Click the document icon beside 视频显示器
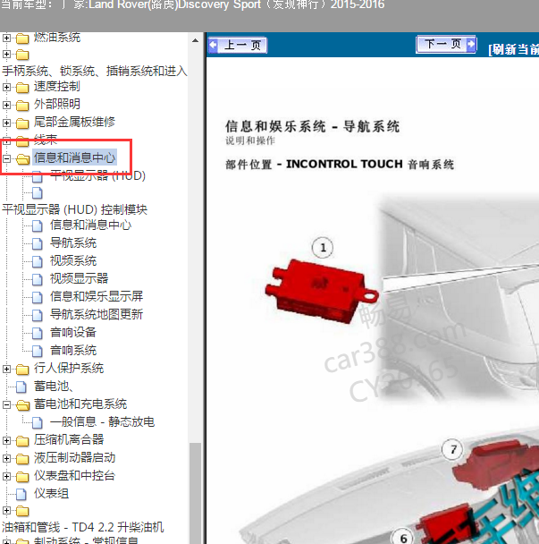The image size is (539, 544). coord(38,279)
